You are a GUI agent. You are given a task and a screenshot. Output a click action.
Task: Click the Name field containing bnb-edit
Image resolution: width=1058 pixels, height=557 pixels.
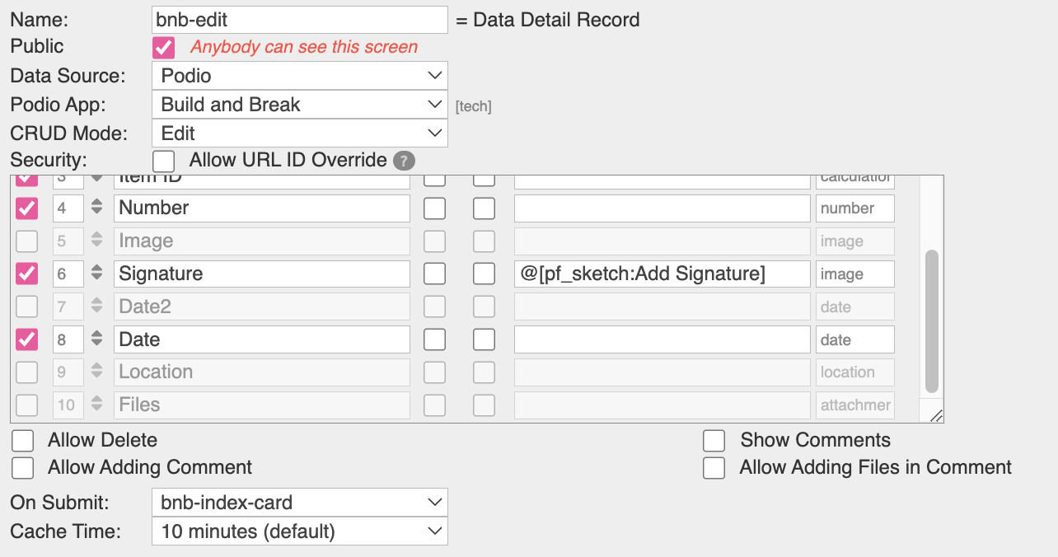(x=300, y=20)
